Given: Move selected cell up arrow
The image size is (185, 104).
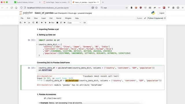Looking at the screenshot, I should click(x=42, y=23).
